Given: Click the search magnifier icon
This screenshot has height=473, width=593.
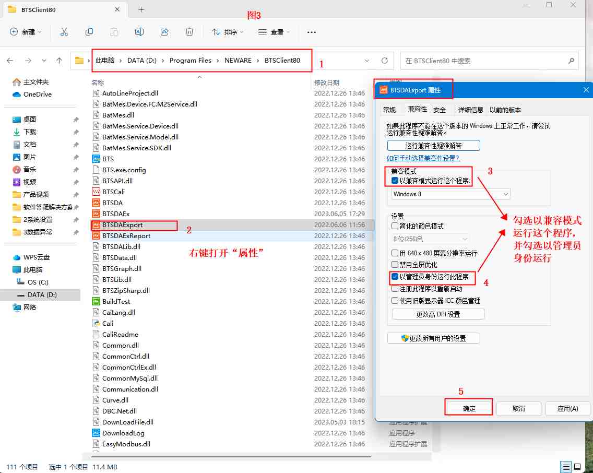Looking at the screenshot, I should click(571, 61).
